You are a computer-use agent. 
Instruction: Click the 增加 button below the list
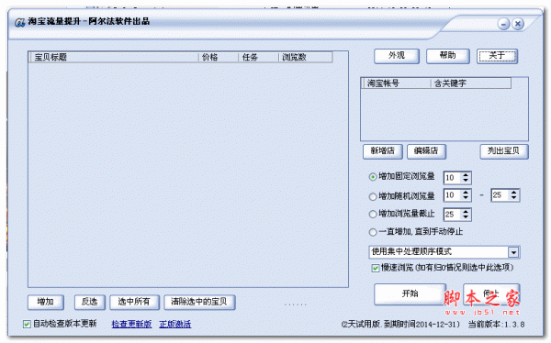pos(46,302)
